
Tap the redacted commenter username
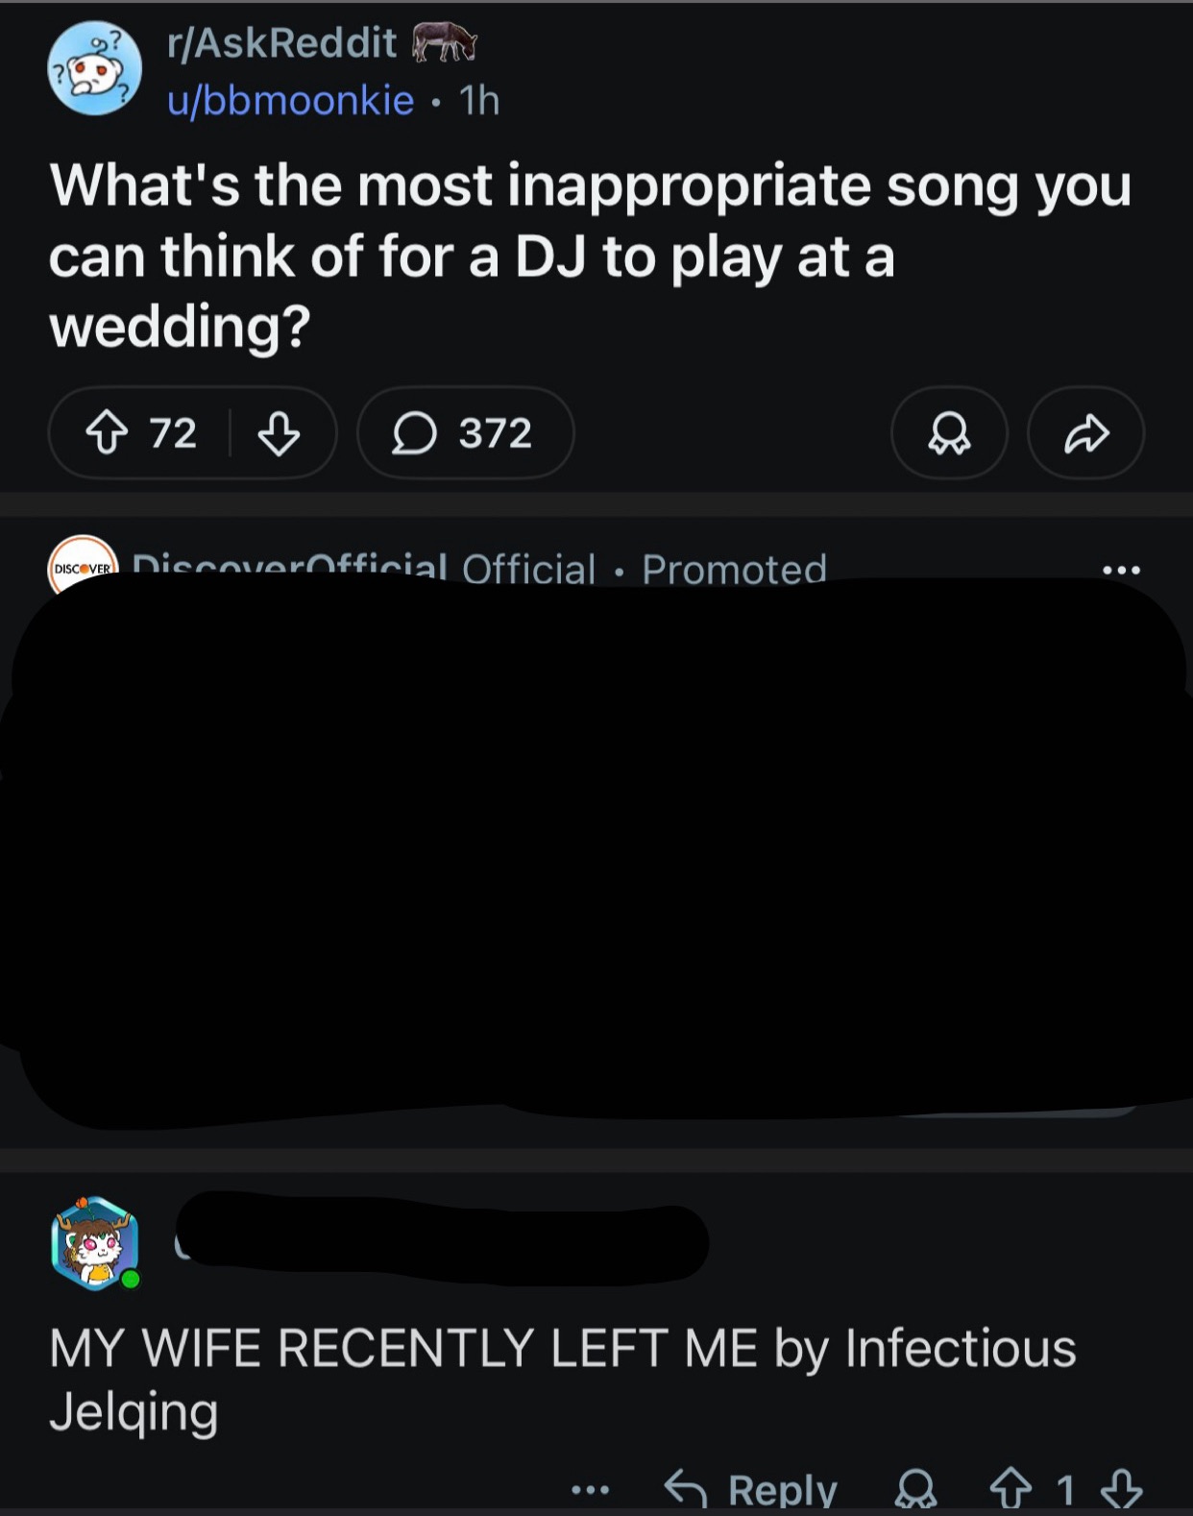[442, 1239]
